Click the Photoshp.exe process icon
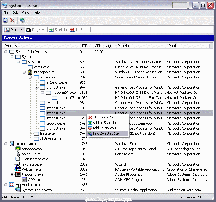This screenshot has height=202, width=216. pos(18,174)
